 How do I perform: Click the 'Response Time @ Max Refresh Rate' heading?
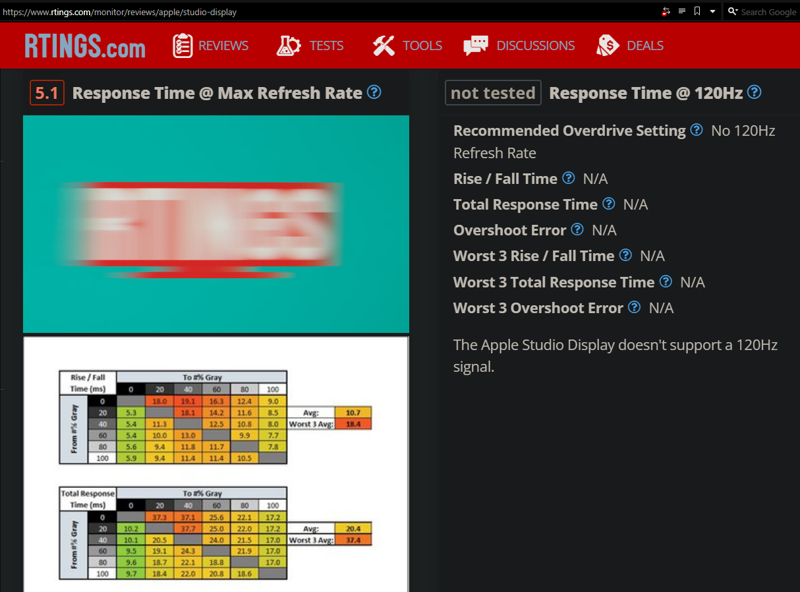pyautogui.click(x=217, y=93)
